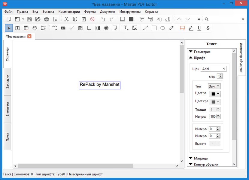Switch to the Закладки side tab
The width and height of the screenshot is (249, 180).
click(x=8, y=82)
